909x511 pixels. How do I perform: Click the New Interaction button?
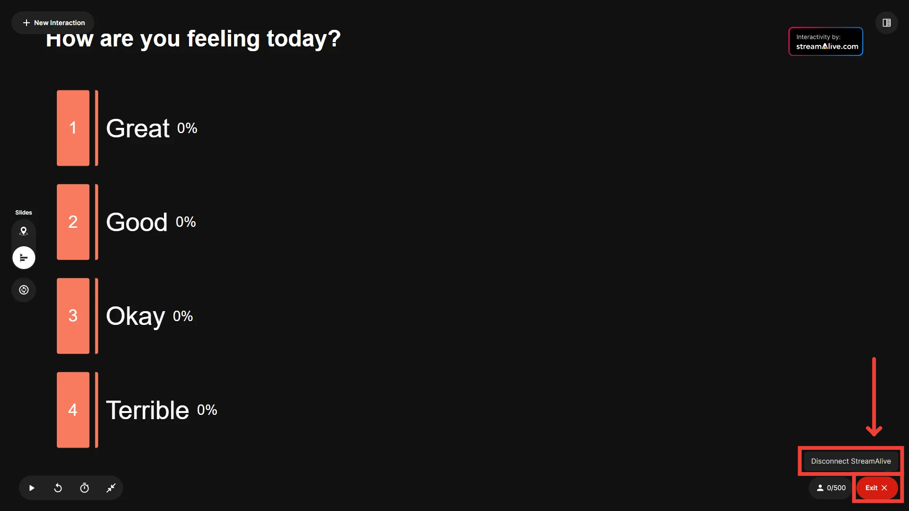tap(53, 23)
